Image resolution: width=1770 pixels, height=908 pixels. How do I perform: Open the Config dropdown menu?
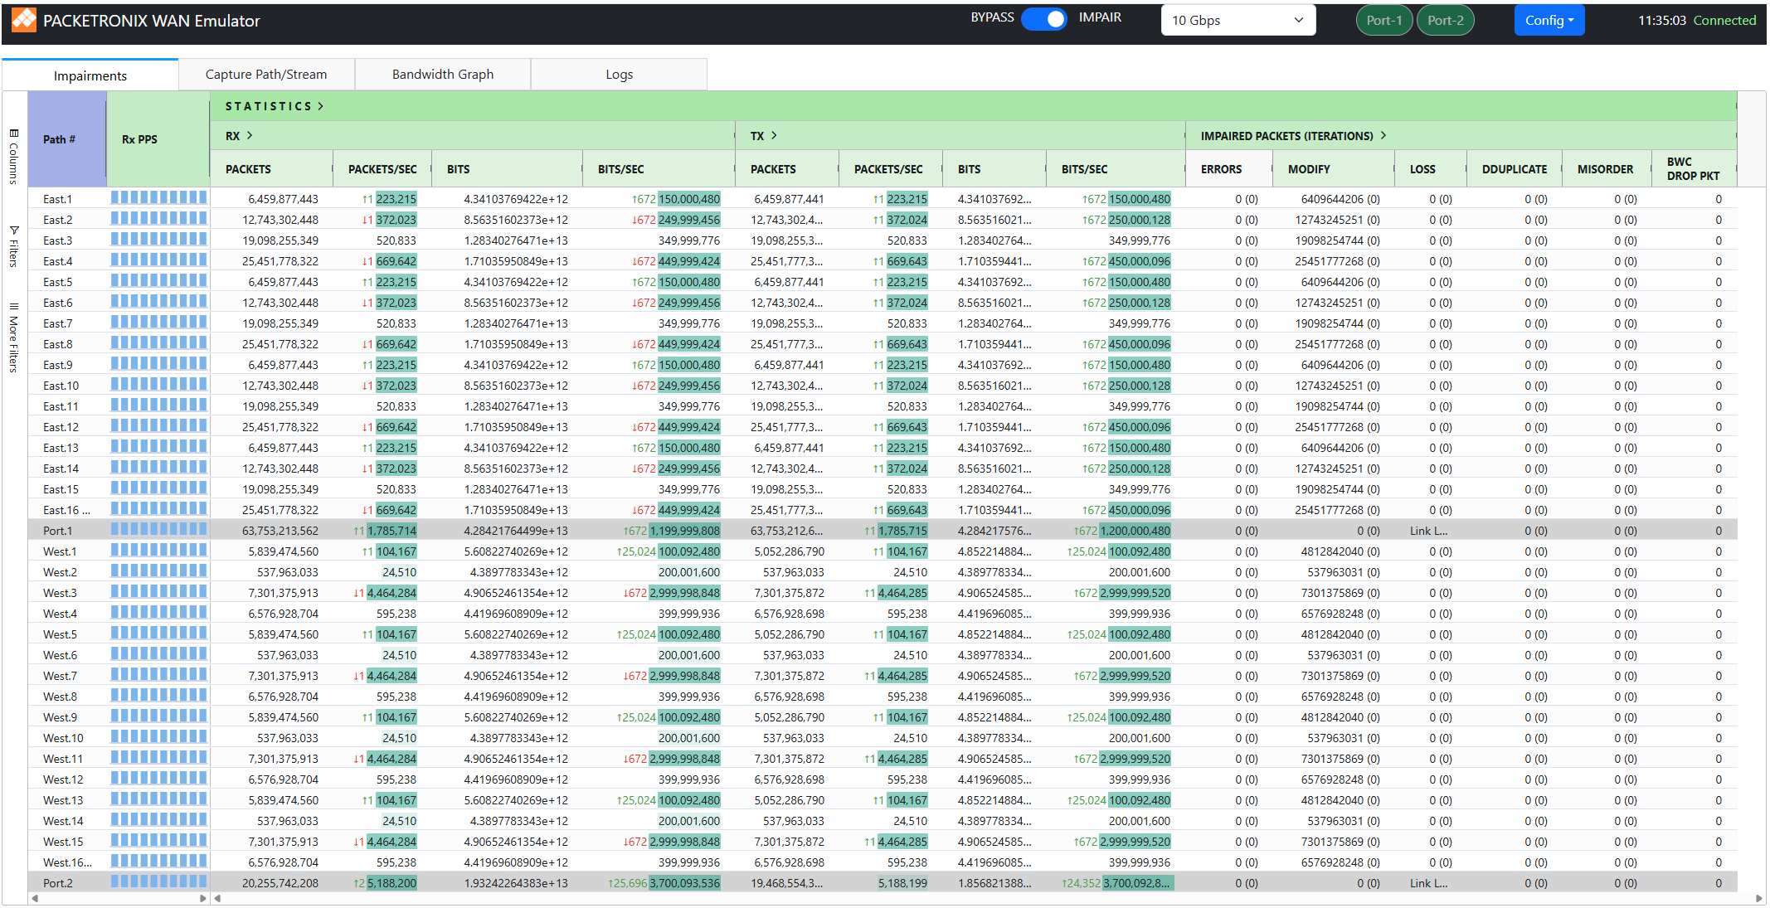click(x=1549, y=21)
